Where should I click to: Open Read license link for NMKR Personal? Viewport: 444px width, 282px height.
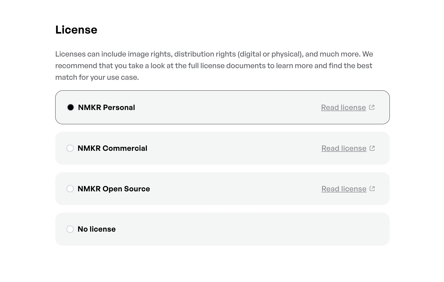point(343,107)
